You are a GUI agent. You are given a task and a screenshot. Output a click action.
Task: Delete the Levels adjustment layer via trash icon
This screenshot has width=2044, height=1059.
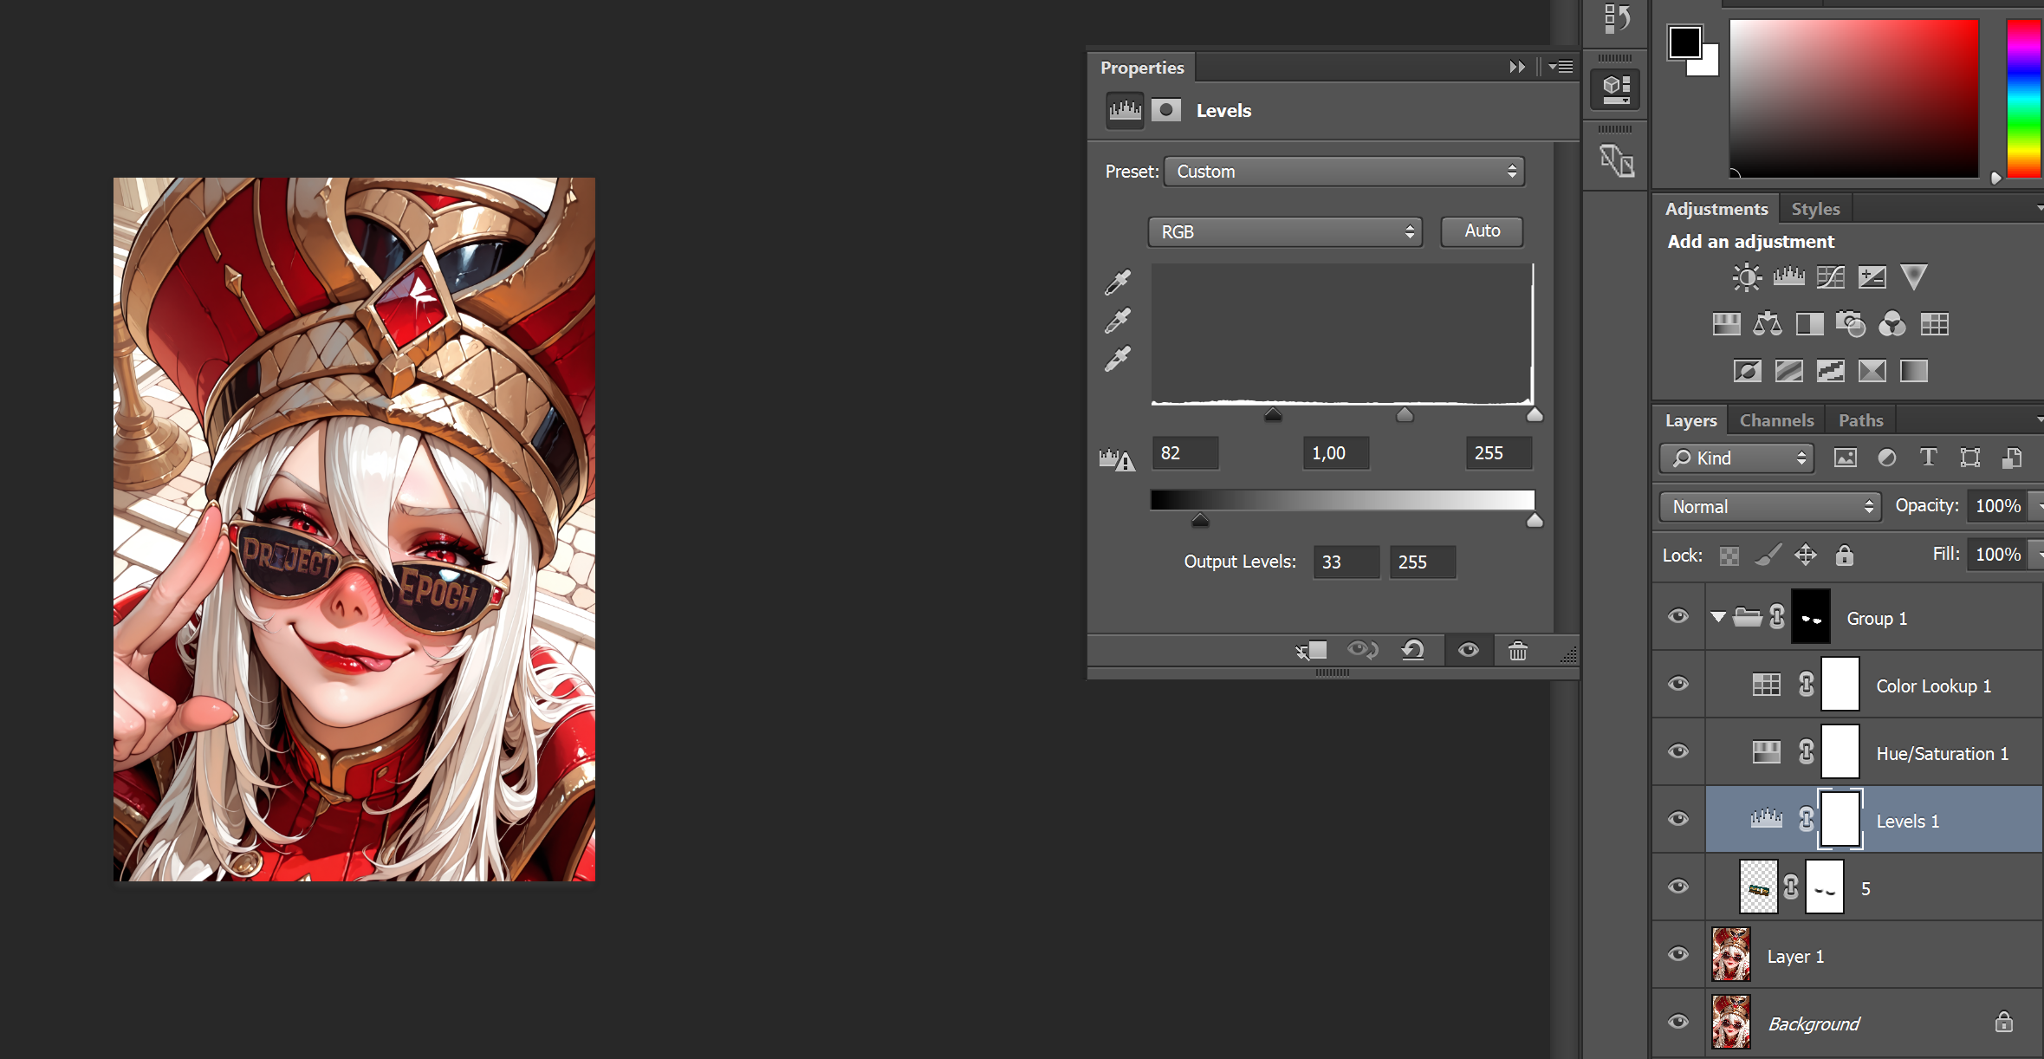point(1518,650)
